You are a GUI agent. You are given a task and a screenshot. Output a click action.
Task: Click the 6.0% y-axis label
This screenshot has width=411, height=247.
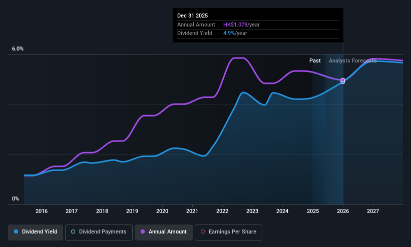pyautogui.click(x=18, y=48)
